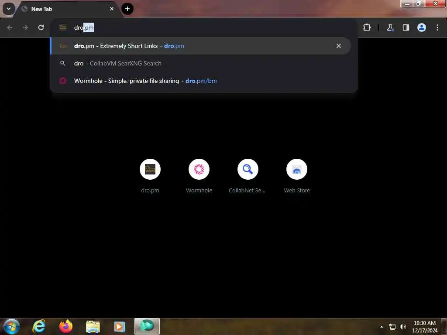447x335 pixels.
Task: Choose dro CollabVM SearXNG Search suggestion
Action: pyautogui.click(x=200, y=63)
